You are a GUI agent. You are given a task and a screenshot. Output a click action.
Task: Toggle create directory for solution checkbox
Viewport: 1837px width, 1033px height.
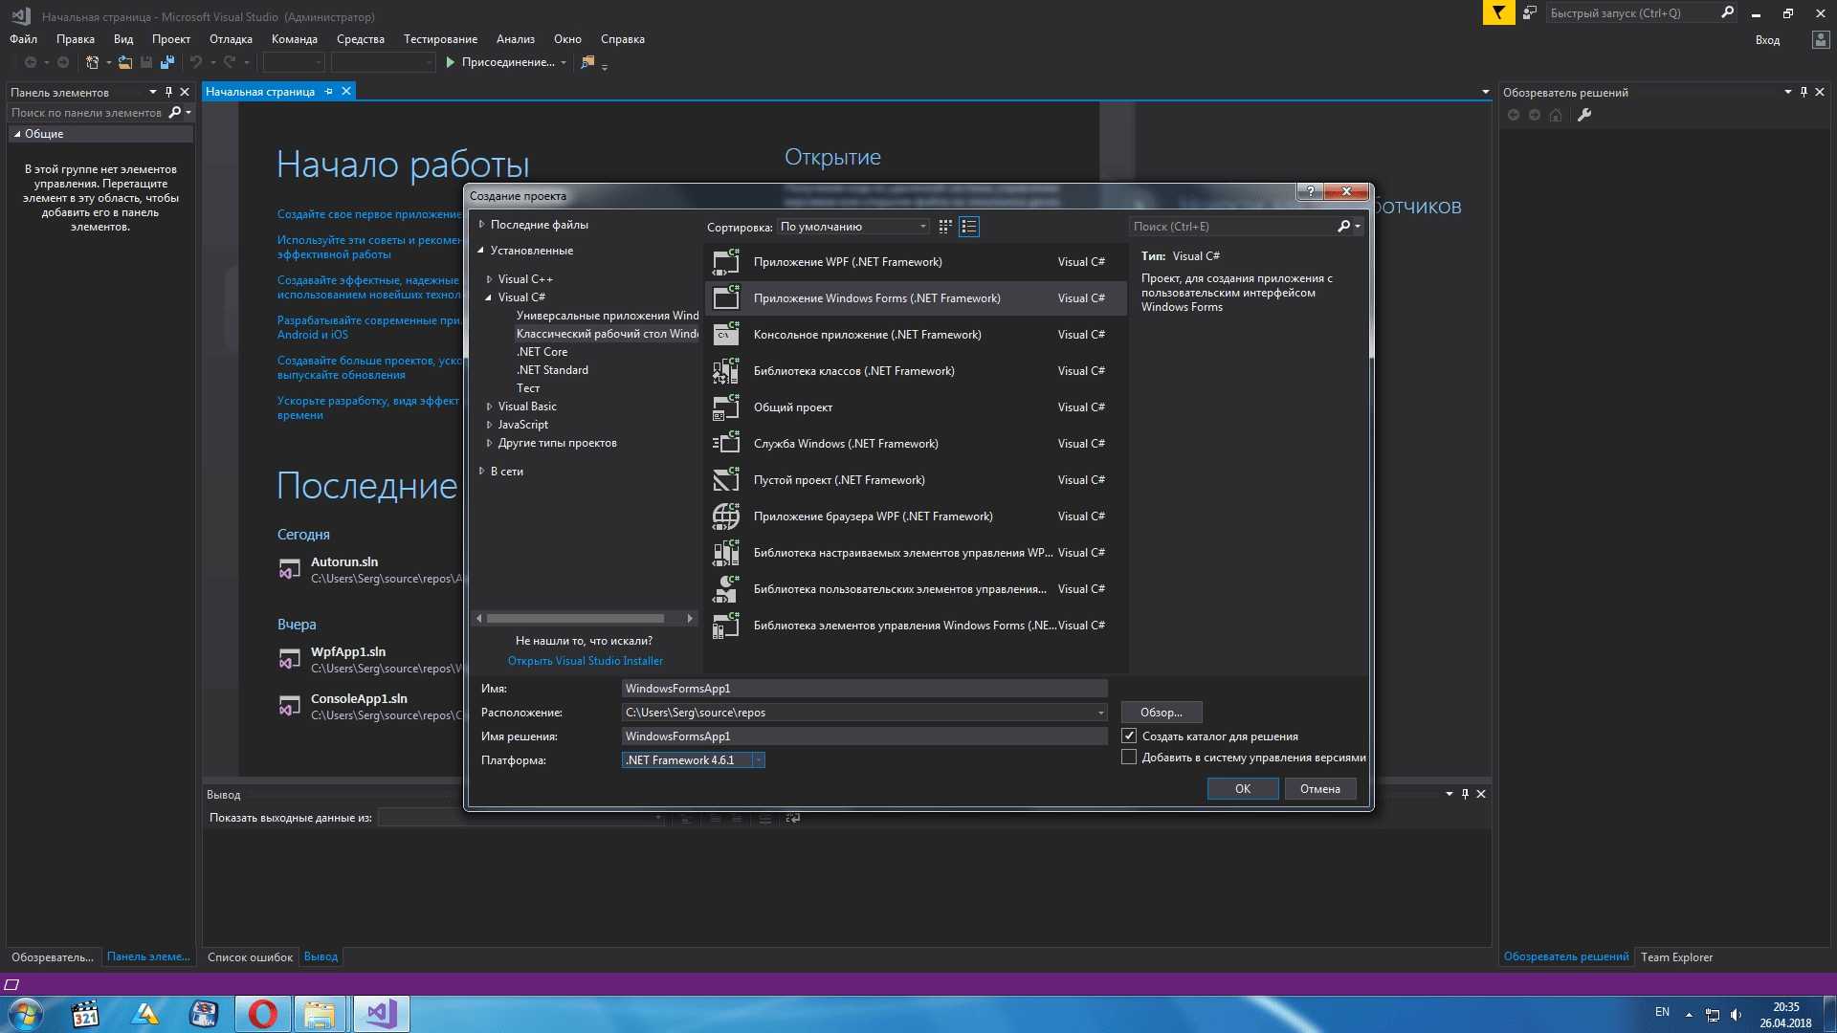(x=1129, y=736)
